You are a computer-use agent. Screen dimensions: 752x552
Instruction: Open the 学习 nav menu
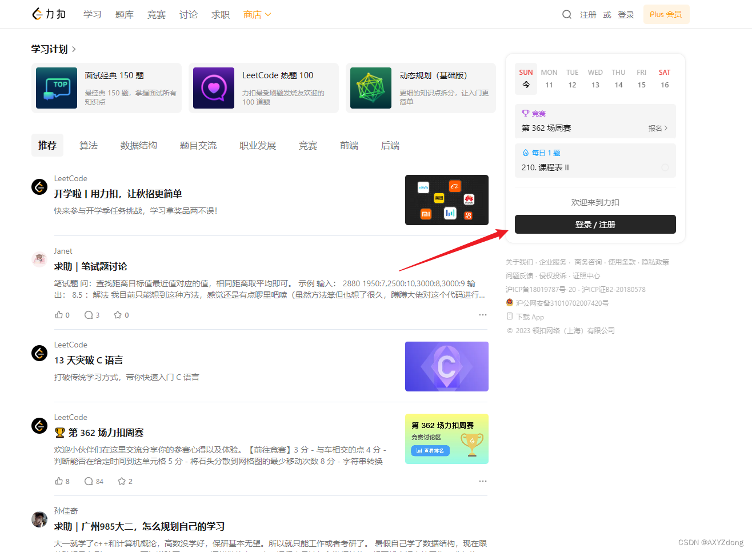93,14
